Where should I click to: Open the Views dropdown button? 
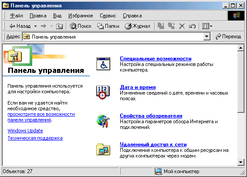[x=207, y=26]
